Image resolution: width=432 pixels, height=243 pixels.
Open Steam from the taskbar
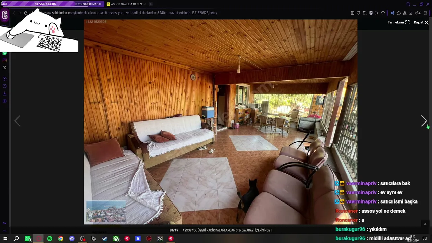pyautogui.click(x=105, y=239)
